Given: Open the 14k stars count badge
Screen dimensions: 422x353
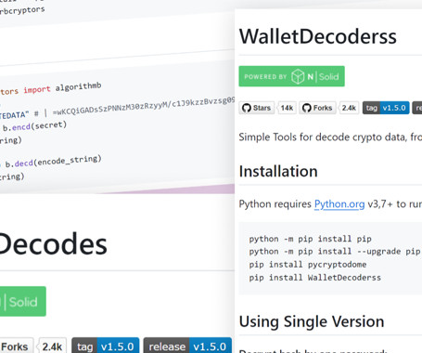Looking at the screenshot, I should click(x=287, y=108).
